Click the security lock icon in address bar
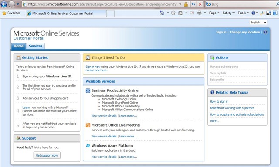The image size is (279, 167). point(186,4)
